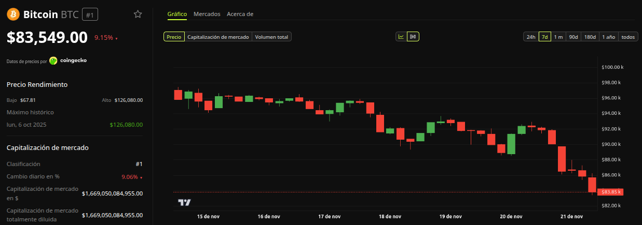Viewport: 642px width, 225px height.
Task: Click the Cambio diario en % label
Action: (33, 176)
